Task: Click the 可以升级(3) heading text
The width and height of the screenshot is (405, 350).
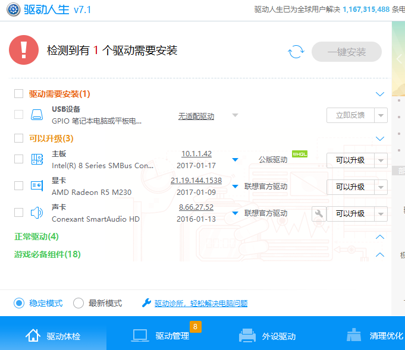Action: pos(51,138)
